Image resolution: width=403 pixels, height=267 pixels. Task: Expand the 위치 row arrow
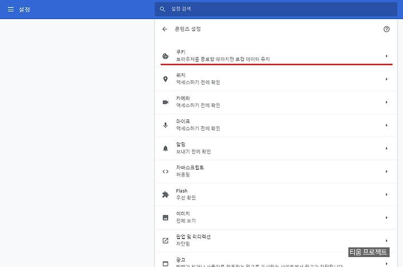(x=387, y=79)
